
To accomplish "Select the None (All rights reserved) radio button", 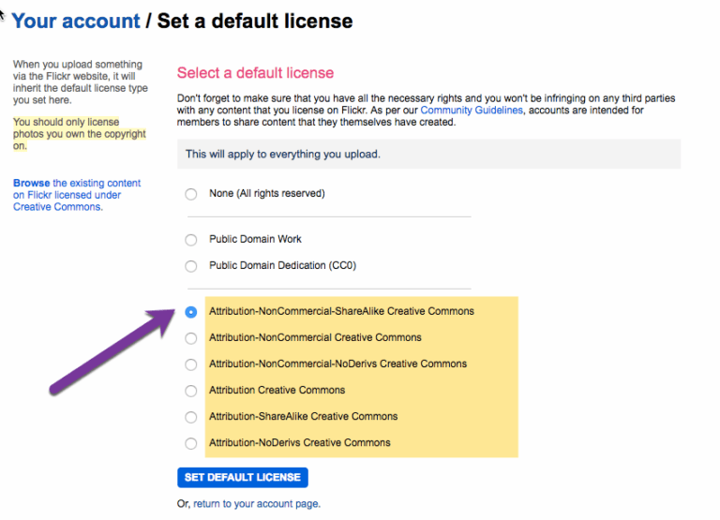I will pyautogui.click(x=191, y=194).
